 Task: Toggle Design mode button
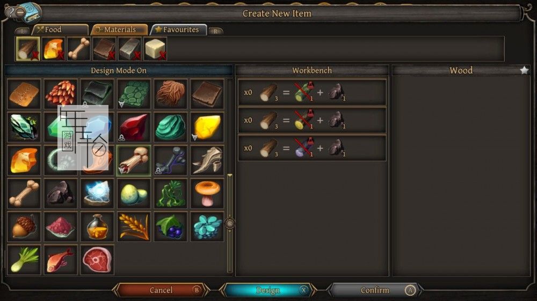click(x=268, y=290)
